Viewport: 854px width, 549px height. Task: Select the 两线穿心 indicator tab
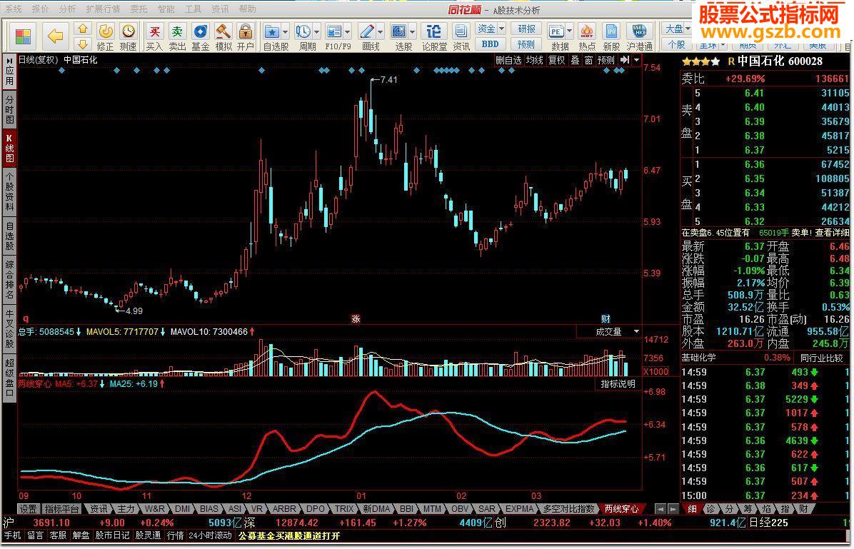pos(621,509)
